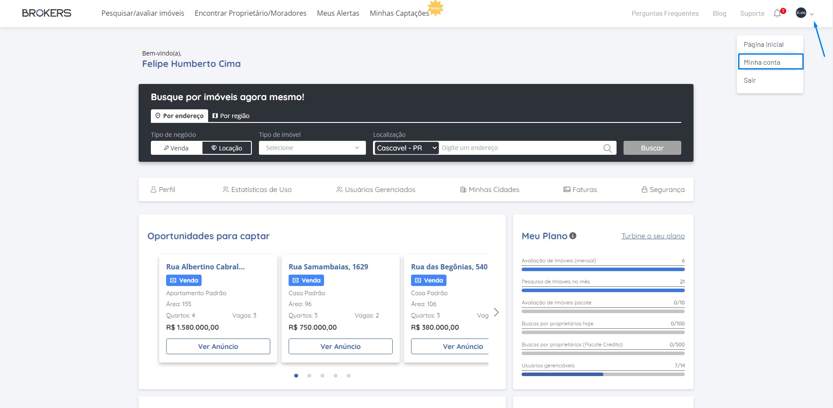Screen dimensions: 833x408
Task: Click the Rua das Begônias, 540 title
Action: [449, 267]
